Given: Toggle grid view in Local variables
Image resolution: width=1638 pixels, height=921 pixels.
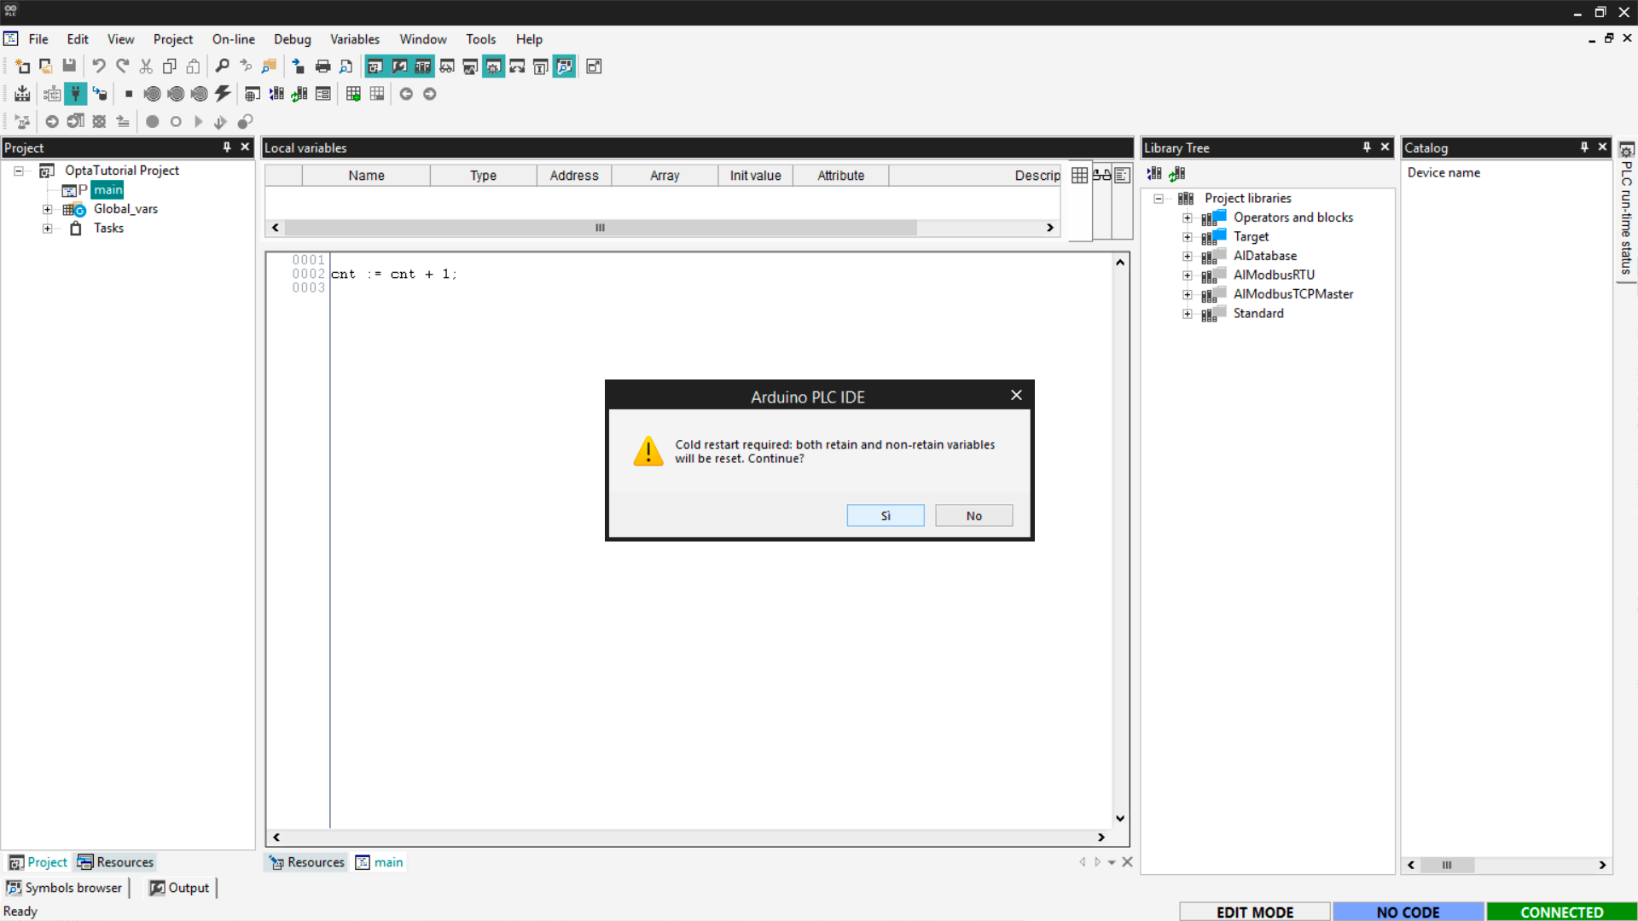Looking at the screenshot, I should [x=1079, y=175].
